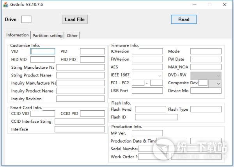Switch to the Partition setting tab
The image size is (234, 167).
pyautogui.click(x=47, y=35)
